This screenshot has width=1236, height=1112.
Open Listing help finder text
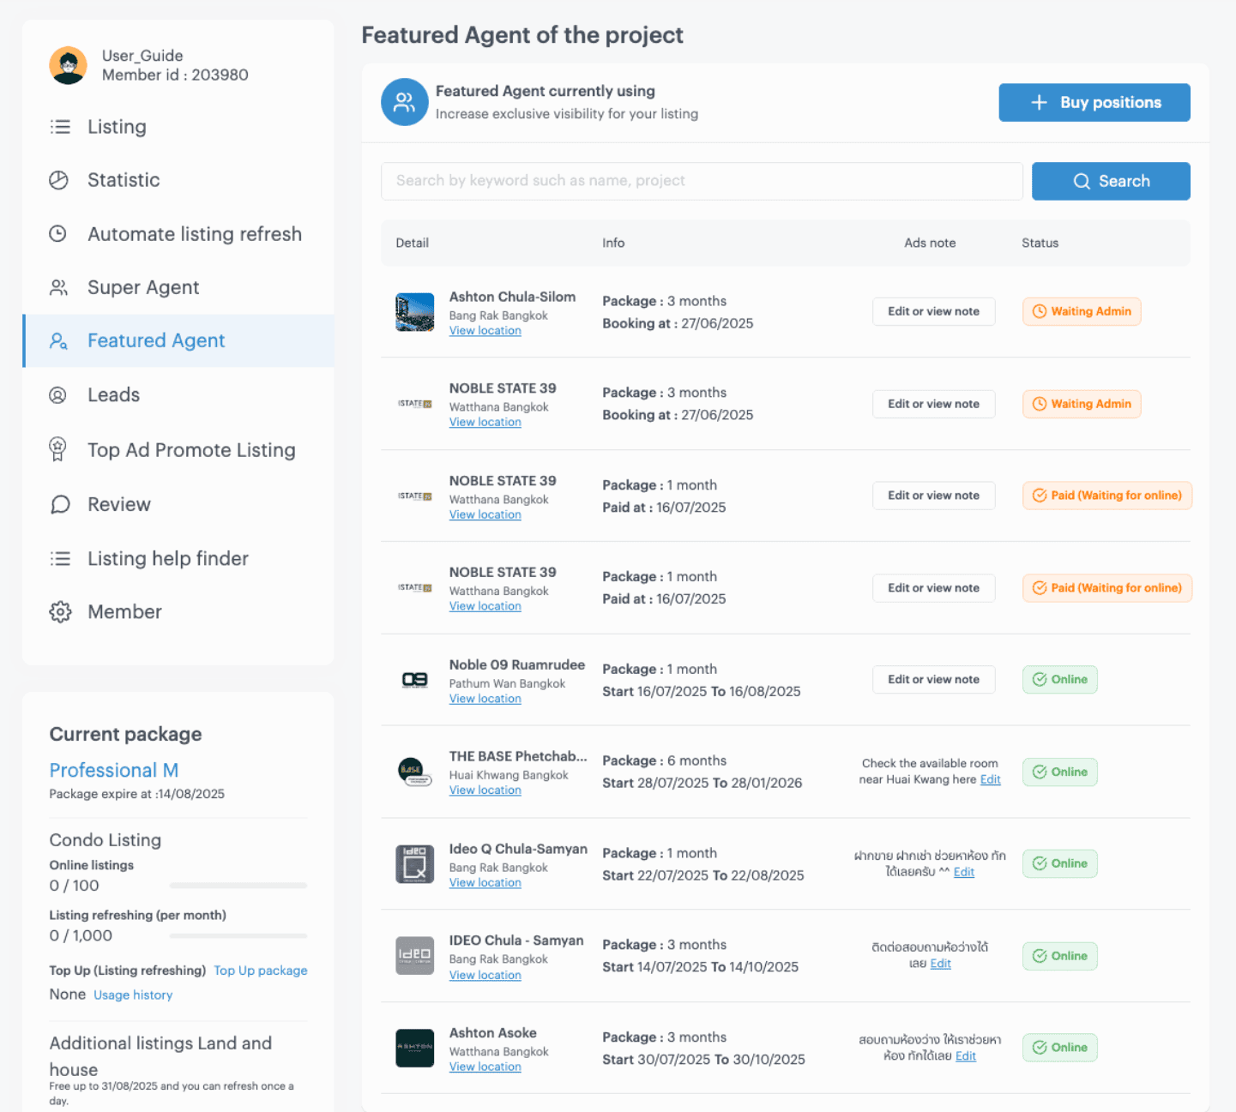pos(168,559)
